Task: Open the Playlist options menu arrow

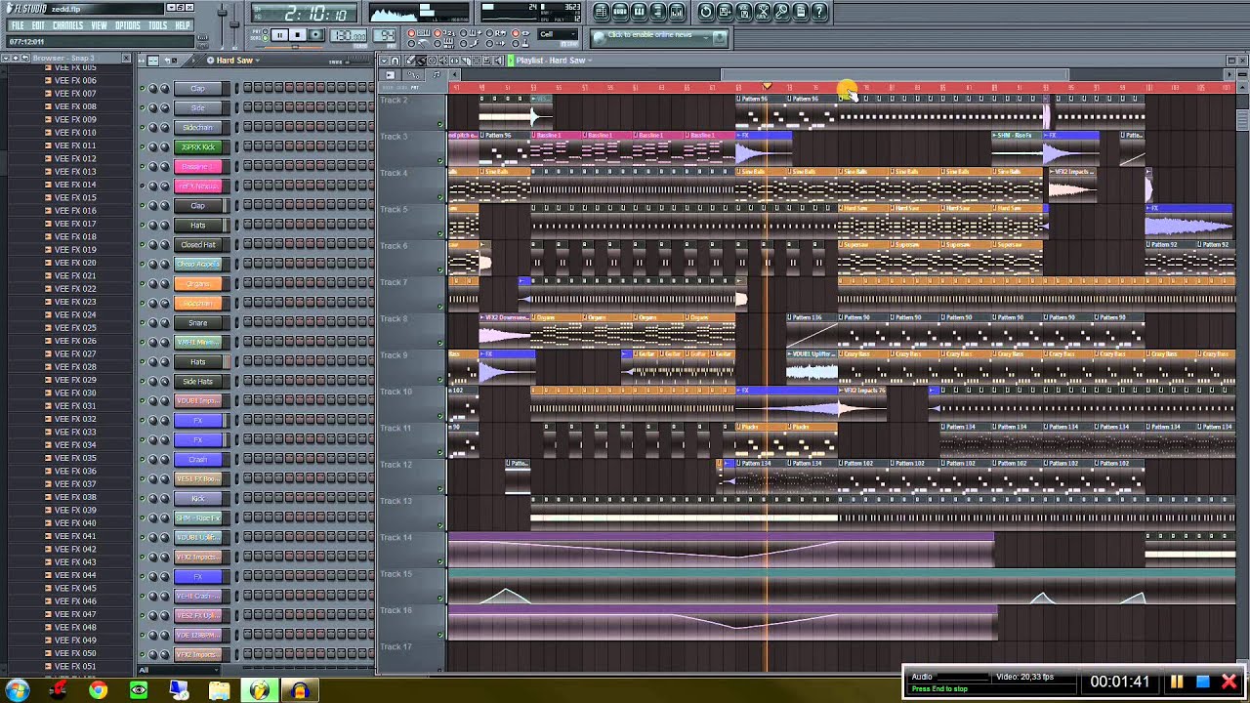Action: coord(384,61)
